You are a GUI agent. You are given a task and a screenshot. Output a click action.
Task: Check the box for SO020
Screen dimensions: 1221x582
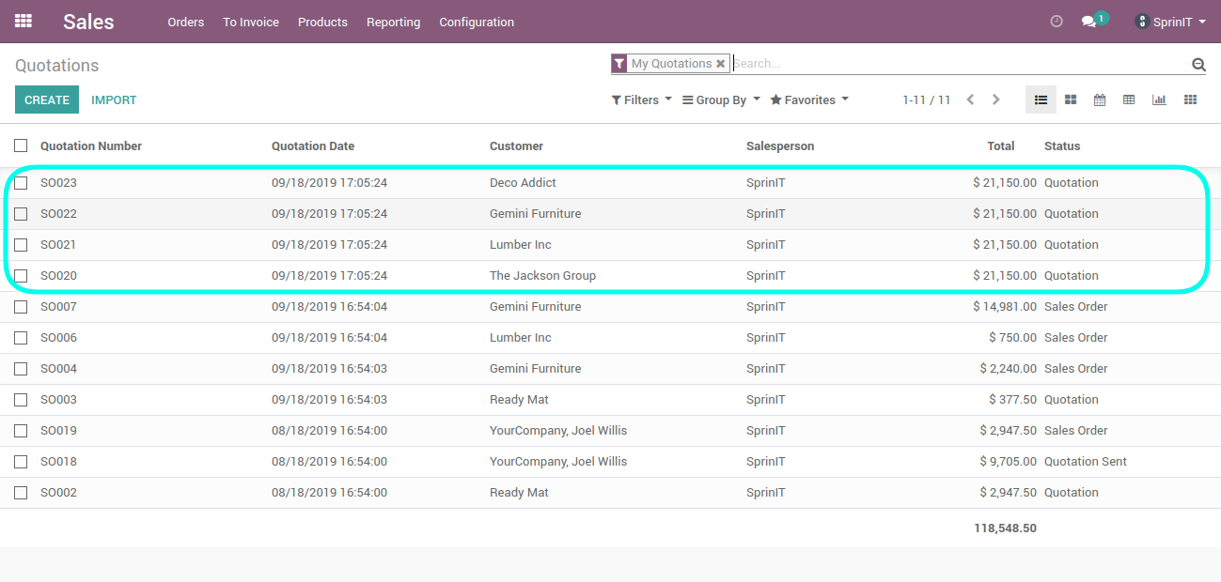[x=21, y=276]
